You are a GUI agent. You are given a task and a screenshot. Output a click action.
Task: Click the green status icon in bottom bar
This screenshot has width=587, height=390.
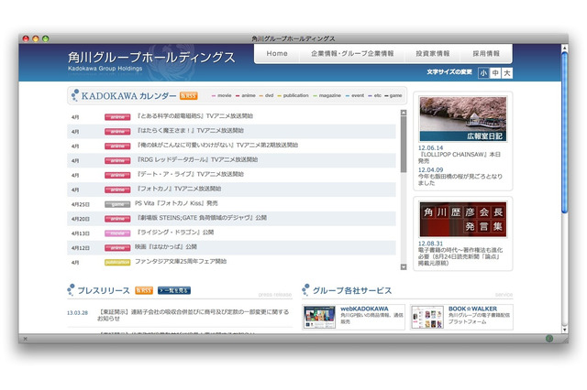[549, 339]
